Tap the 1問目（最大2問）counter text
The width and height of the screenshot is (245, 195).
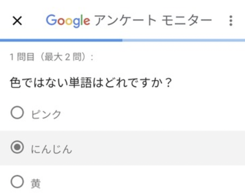click(52, 57)
